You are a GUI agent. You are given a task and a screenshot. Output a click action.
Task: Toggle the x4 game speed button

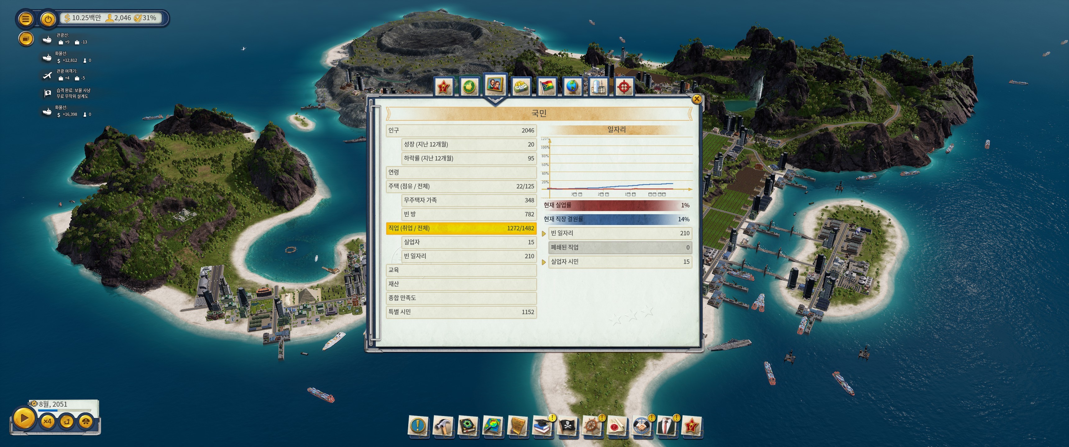[x=47, y=421]
